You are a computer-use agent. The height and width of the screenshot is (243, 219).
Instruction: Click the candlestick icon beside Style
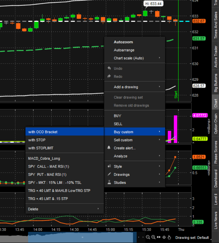[109, 166]
